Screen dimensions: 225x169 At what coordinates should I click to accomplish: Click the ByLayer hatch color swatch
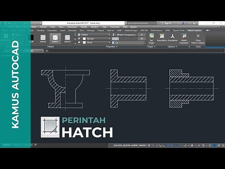pos(84,38)
